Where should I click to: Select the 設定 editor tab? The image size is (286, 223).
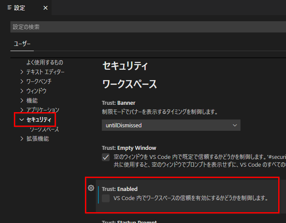[x=26, y=8]
